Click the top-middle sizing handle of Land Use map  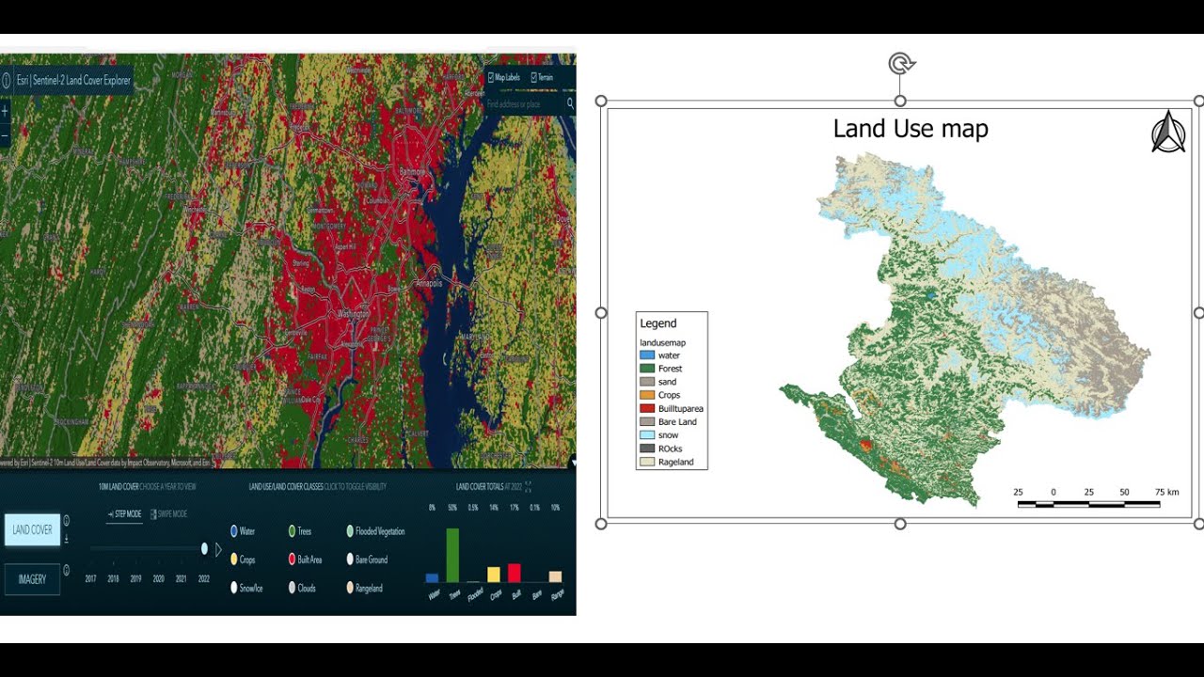coord(900,101)
